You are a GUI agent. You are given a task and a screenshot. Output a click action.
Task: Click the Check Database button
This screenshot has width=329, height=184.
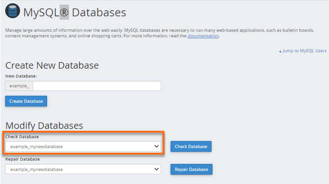tap(191, 147)
